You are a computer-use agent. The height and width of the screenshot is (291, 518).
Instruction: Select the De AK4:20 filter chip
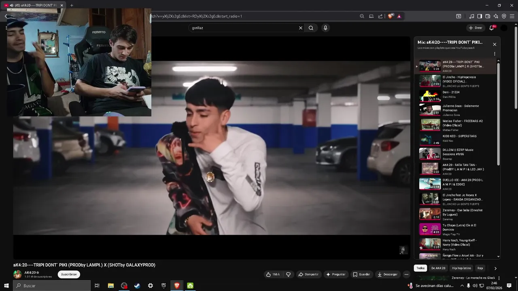438,268
